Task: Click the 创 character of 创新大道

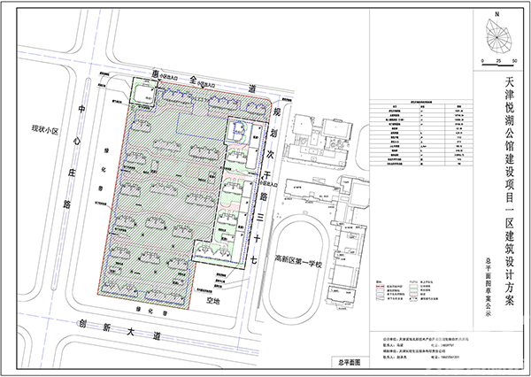Action: pos(82,323)
